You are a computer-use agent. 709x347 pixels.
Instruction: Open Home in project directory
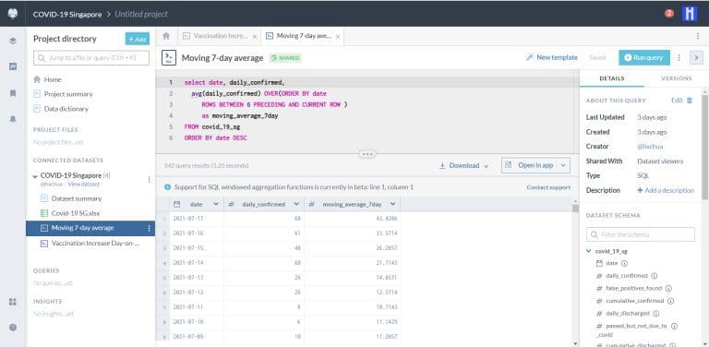click(53, 79)
